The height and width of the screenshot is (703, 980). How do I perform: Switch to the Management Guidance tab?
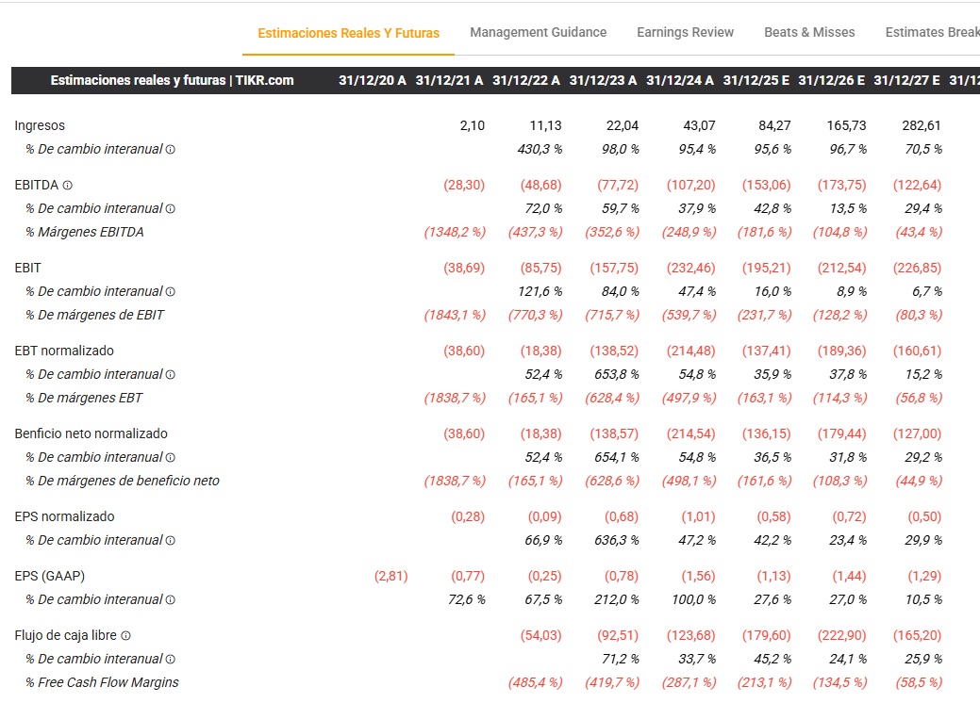pos(538,32)
